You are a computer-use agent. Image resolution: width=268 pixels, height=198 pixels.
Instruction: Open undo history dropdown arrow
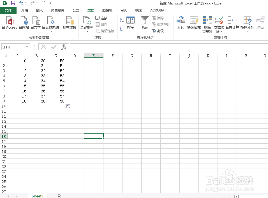point(26,3)
